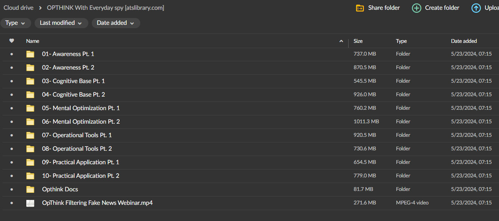Open the Fake News Webinar video thumbnail
Screen dimensions: 499x221
[x=30, y=203]
